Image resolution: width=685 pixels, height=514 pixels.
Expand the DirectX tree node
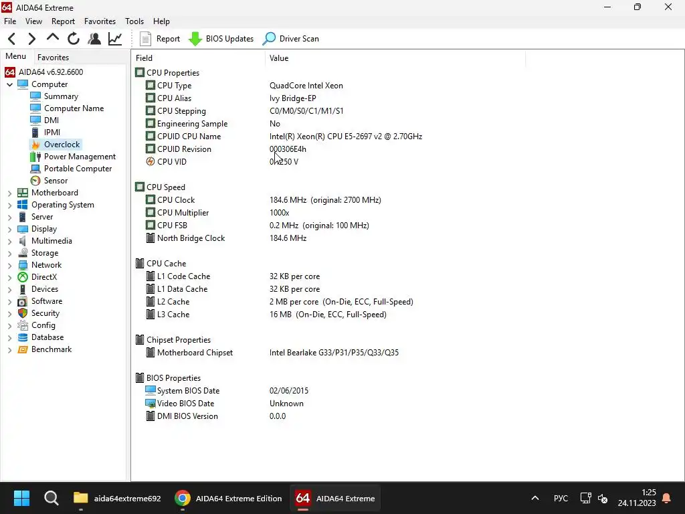tap(9, 277)
